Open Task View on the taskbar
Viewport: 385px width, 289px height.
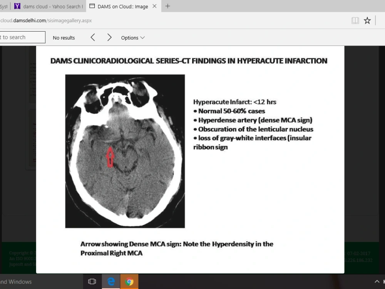pyautogui.click(x=92, y=282)
